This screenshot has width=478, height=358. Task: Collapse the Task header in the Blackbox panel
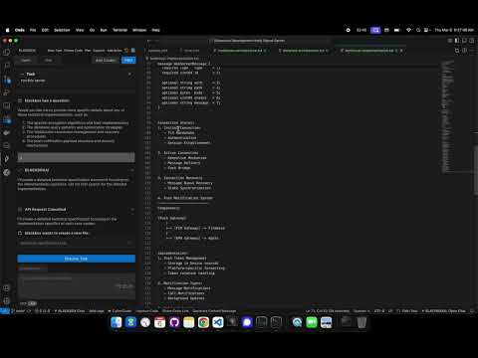(23, 74)
